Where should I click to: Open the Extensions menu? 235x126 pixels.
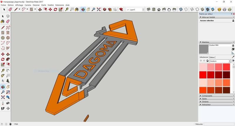pyautogui.click(x=60, y=5)
